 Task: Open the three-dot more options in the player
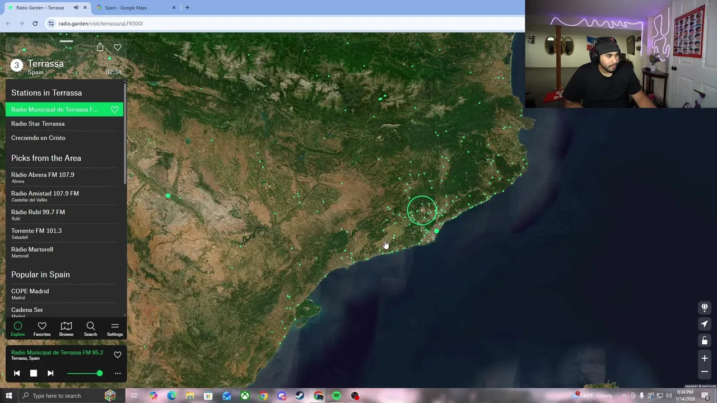pos(118,373)
